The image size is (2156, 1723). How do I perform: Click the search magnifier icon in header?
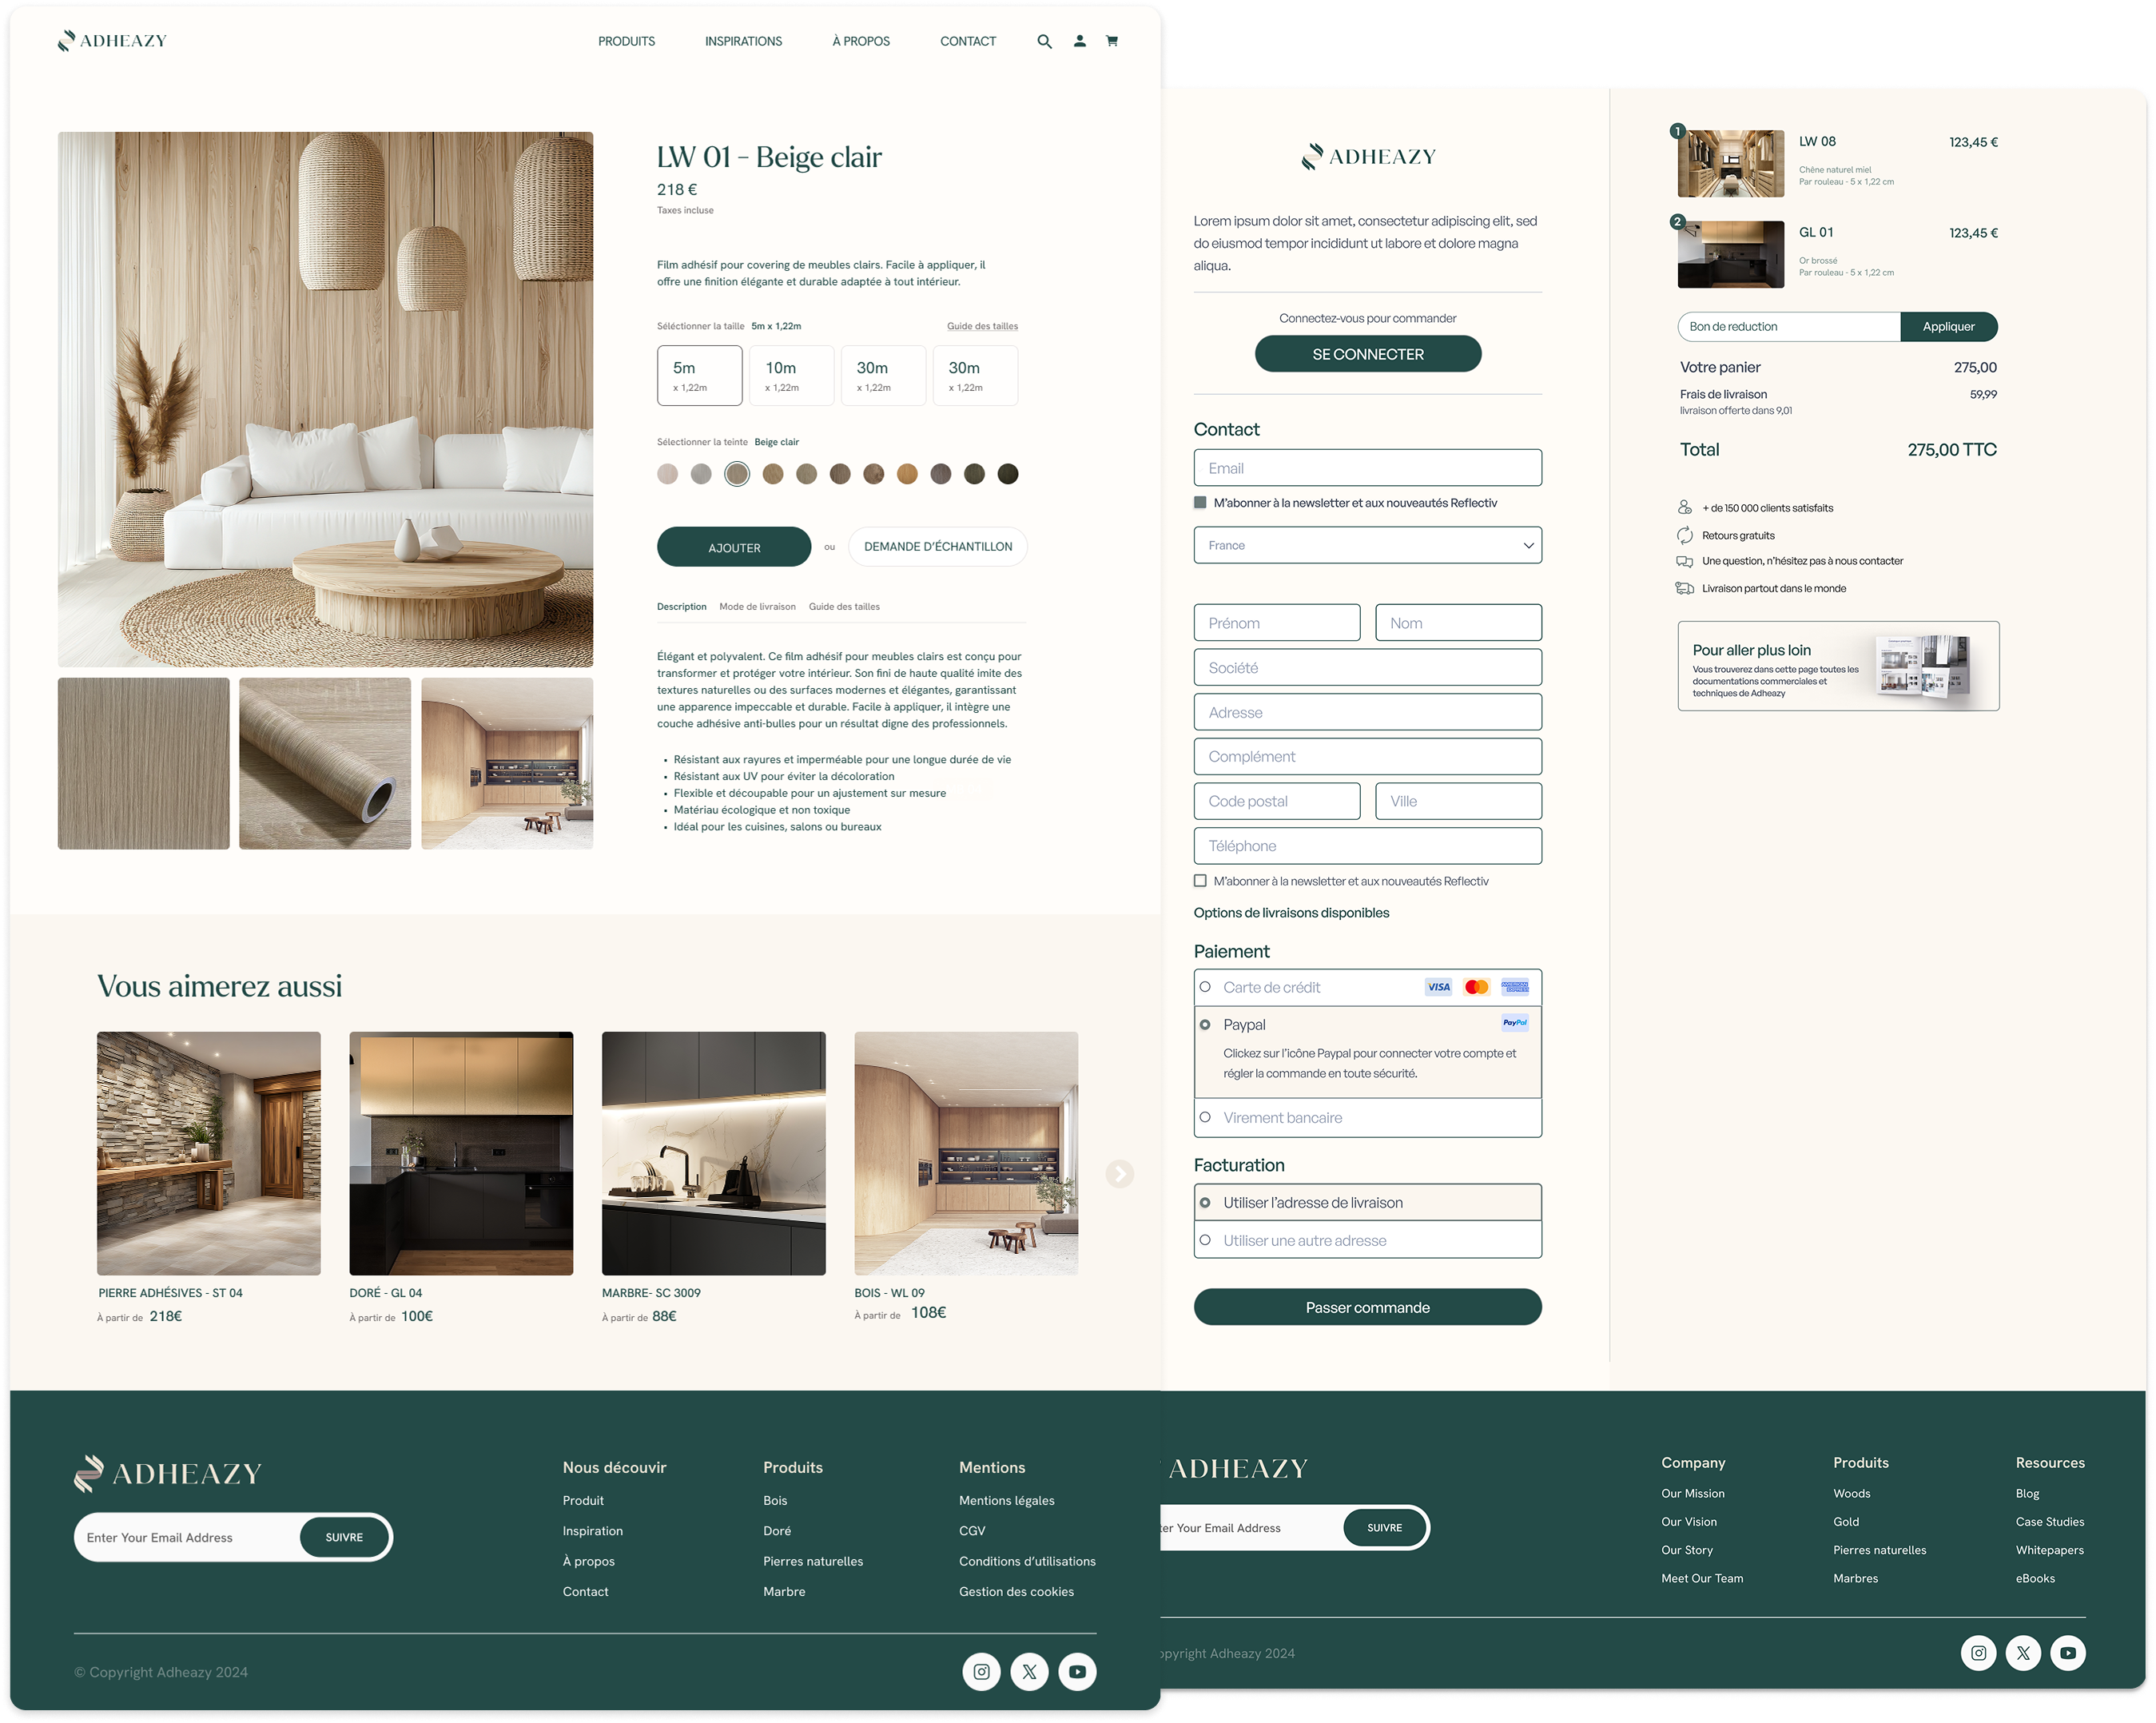click(1044, 42)
